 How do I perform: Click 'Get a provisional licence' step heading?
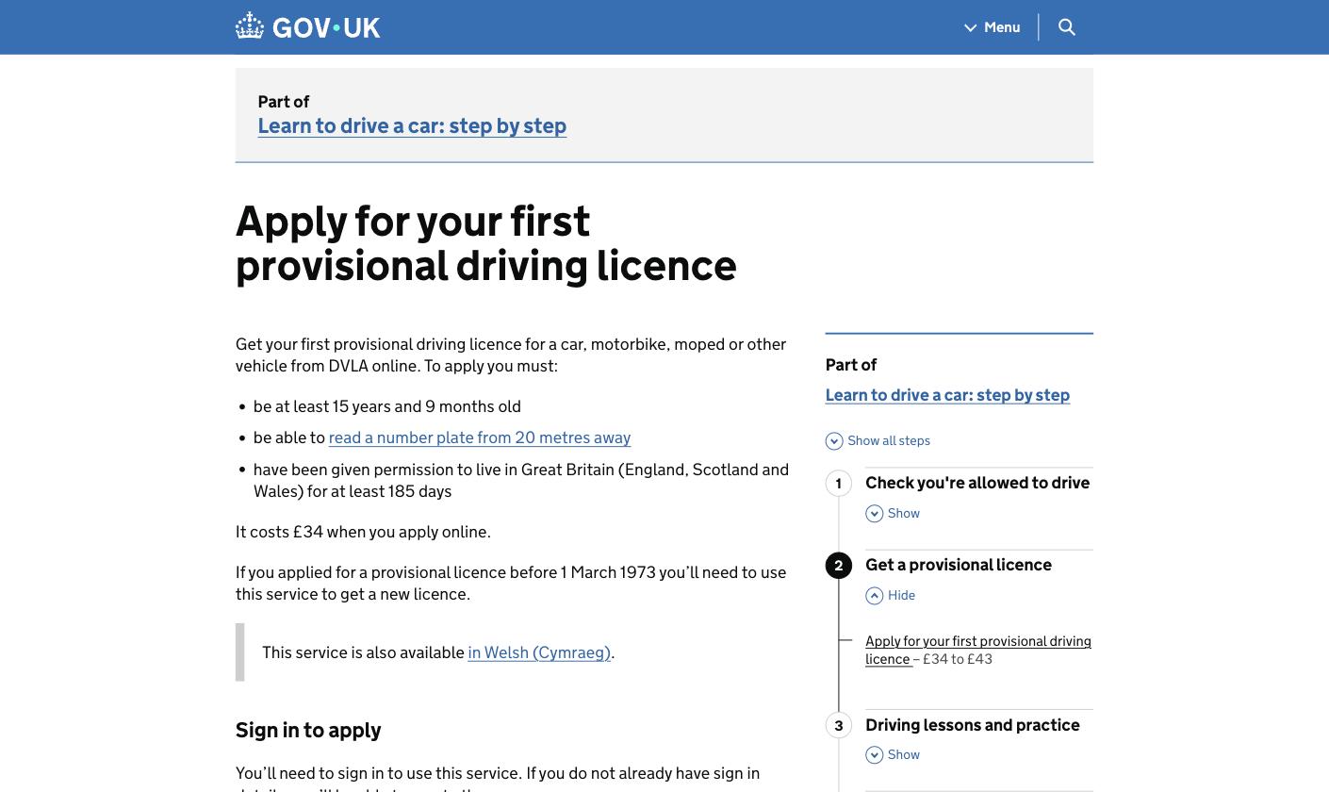click(959, 565)
